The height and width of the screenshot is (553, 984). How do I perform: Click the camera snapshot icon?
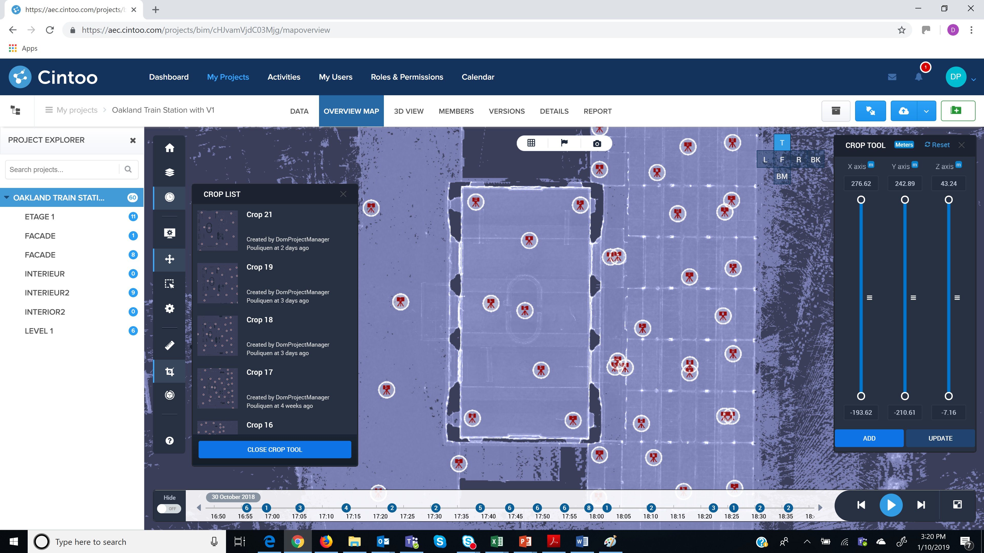(597, 143)
